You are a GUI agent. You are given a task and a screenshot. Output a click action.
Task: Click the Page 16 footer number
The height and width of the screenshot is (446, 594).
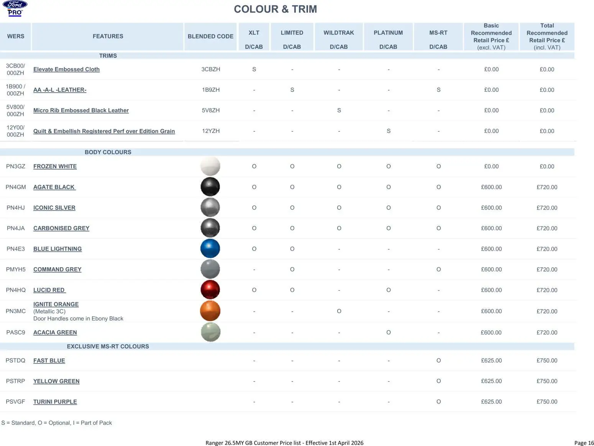pyautogui.click(x=584, y=443)
